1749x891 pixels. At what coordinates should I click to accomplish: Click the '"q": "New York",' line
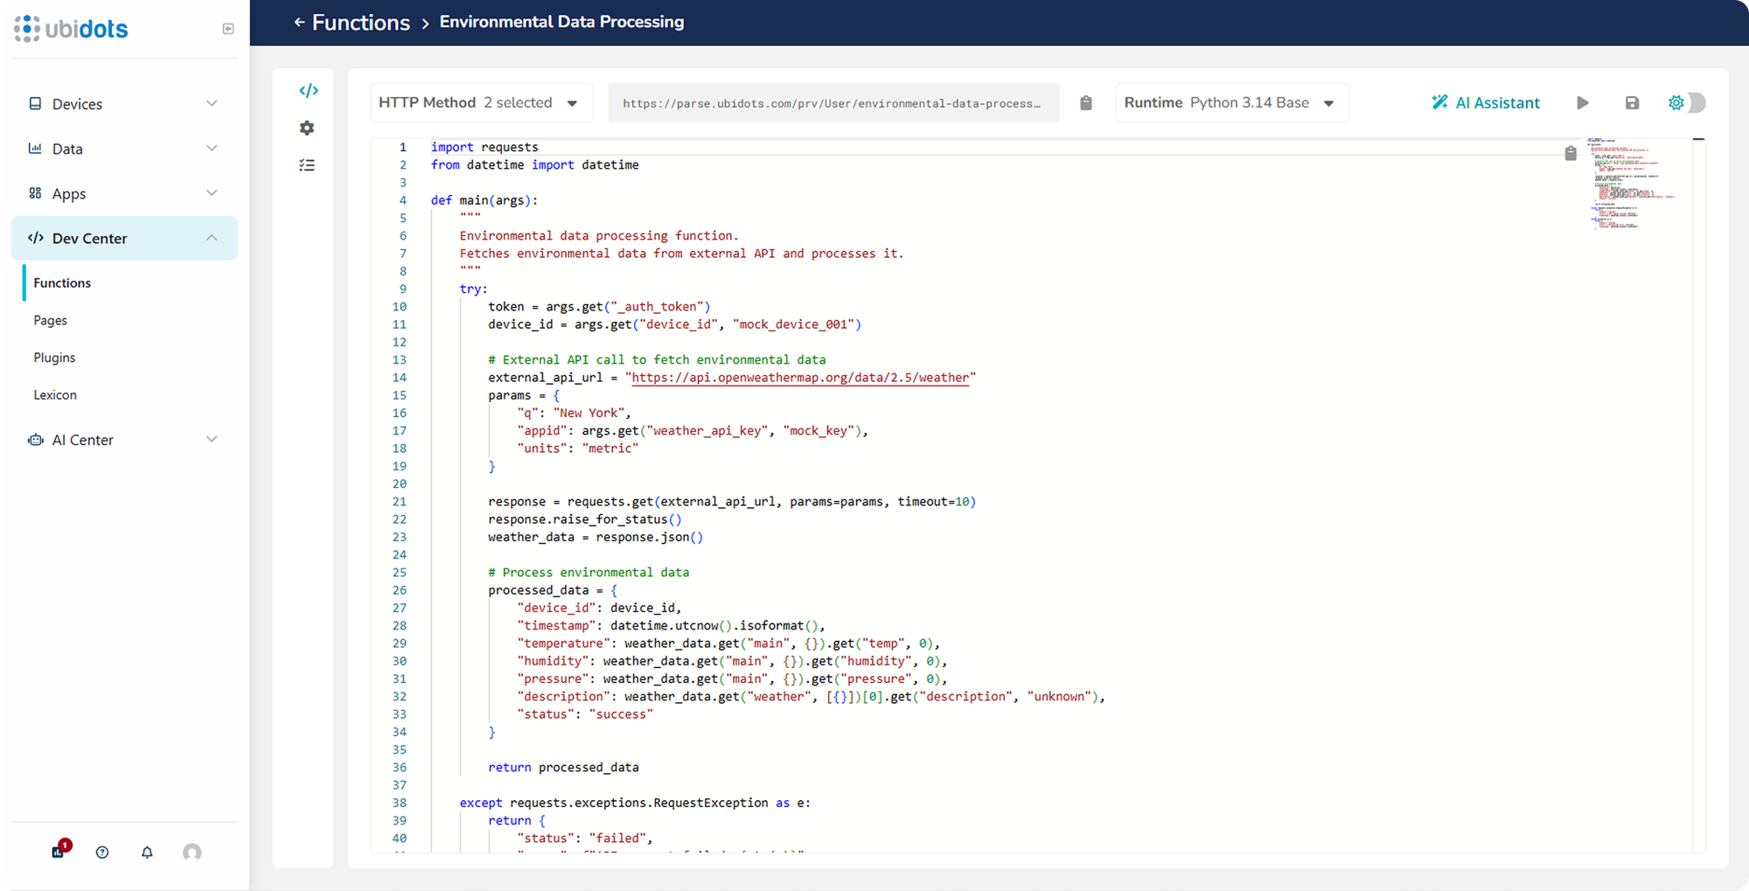(x=574, y=413)
